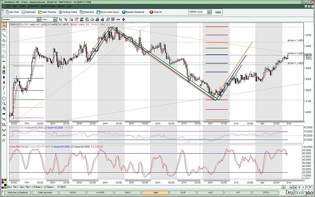Open the account selector dropdown
Image resolution: width=315 pixels, height=197 pixels.
209,12
